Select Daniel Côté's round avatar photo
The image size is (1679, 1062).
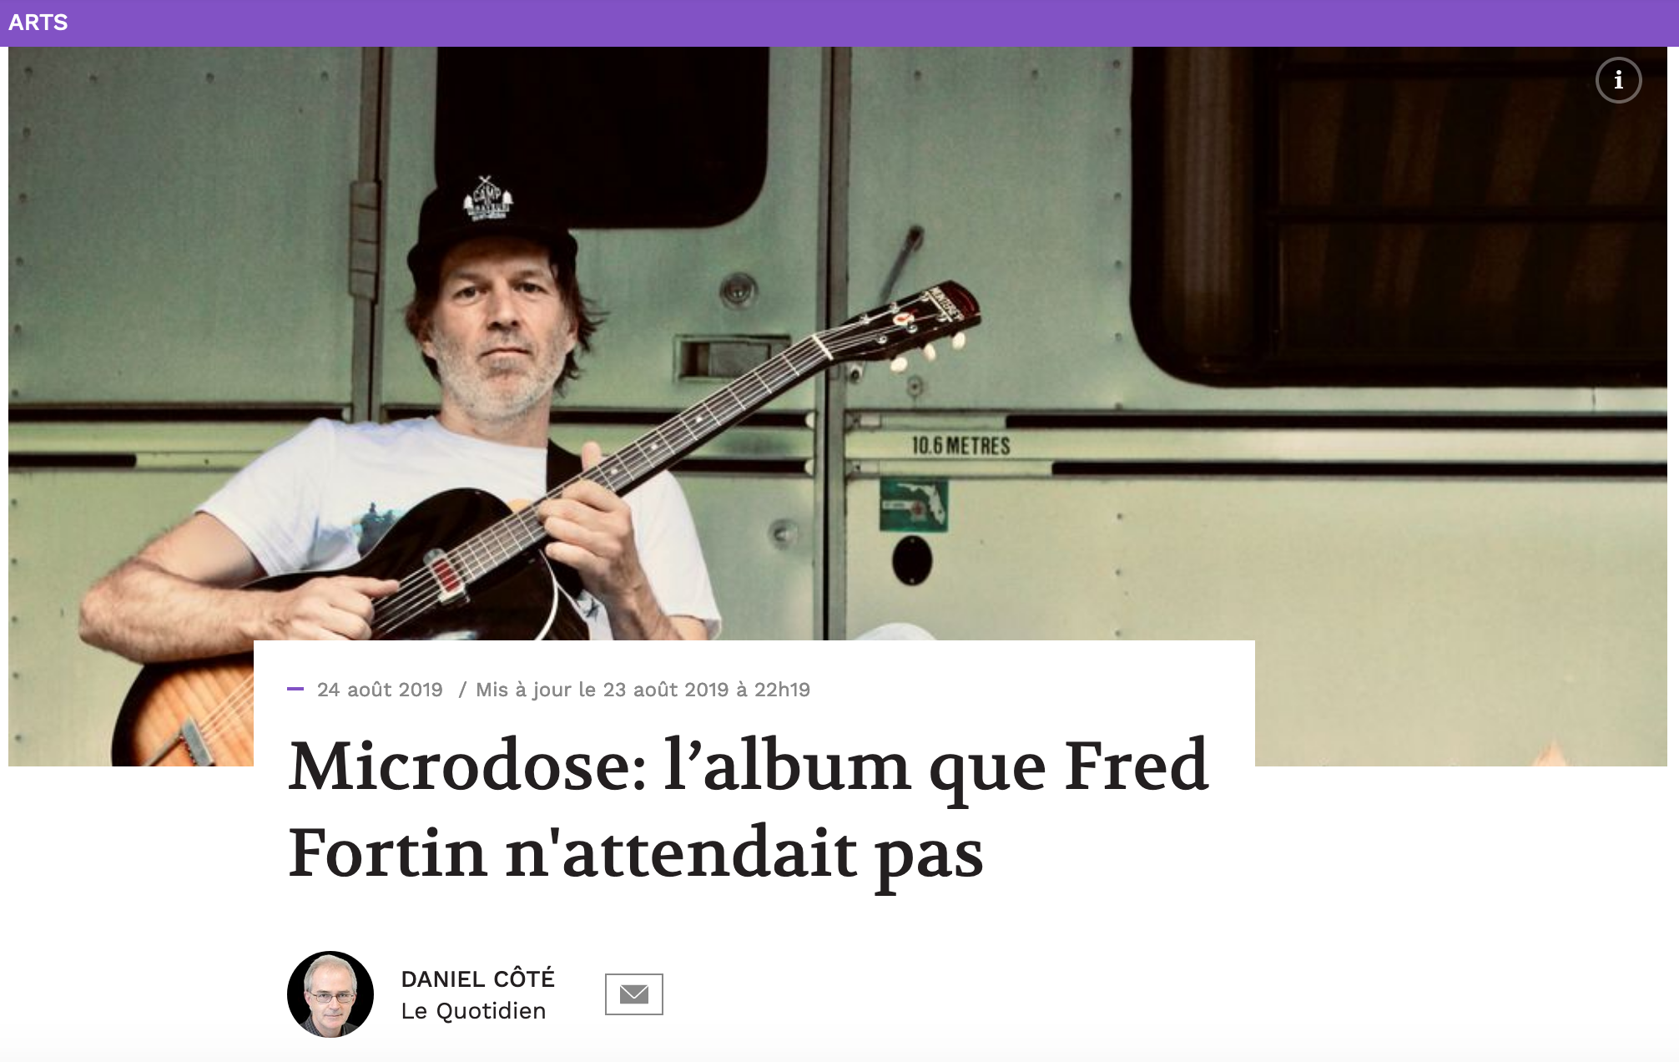330,994
